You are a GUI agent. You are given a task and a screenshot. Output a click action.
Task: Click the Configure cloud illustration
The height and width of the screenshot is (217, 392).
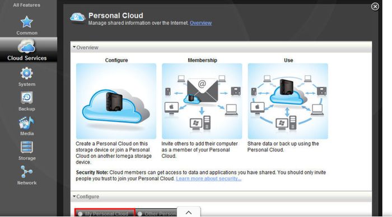[116, 101]
